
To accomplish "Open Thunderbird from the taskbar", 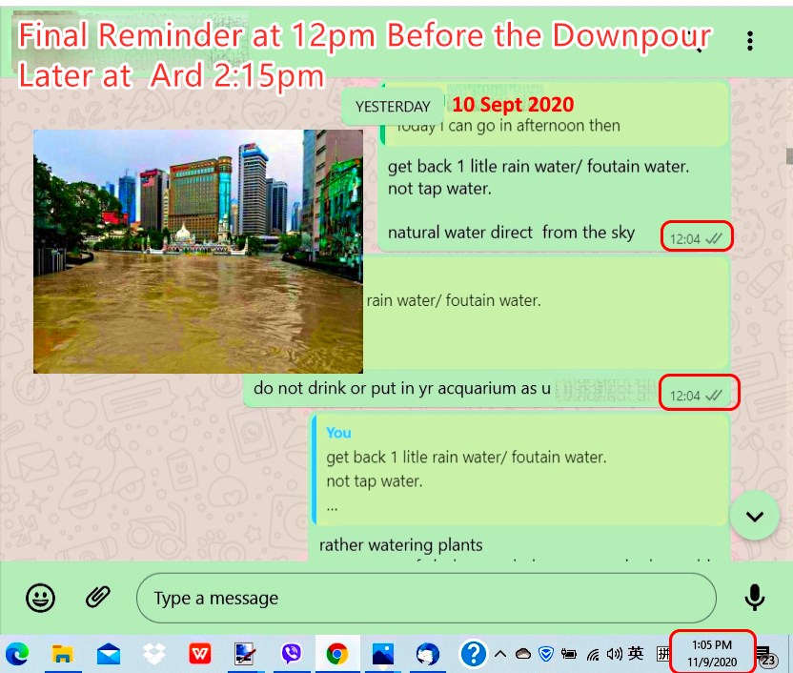I will click(x=428, y=654).
